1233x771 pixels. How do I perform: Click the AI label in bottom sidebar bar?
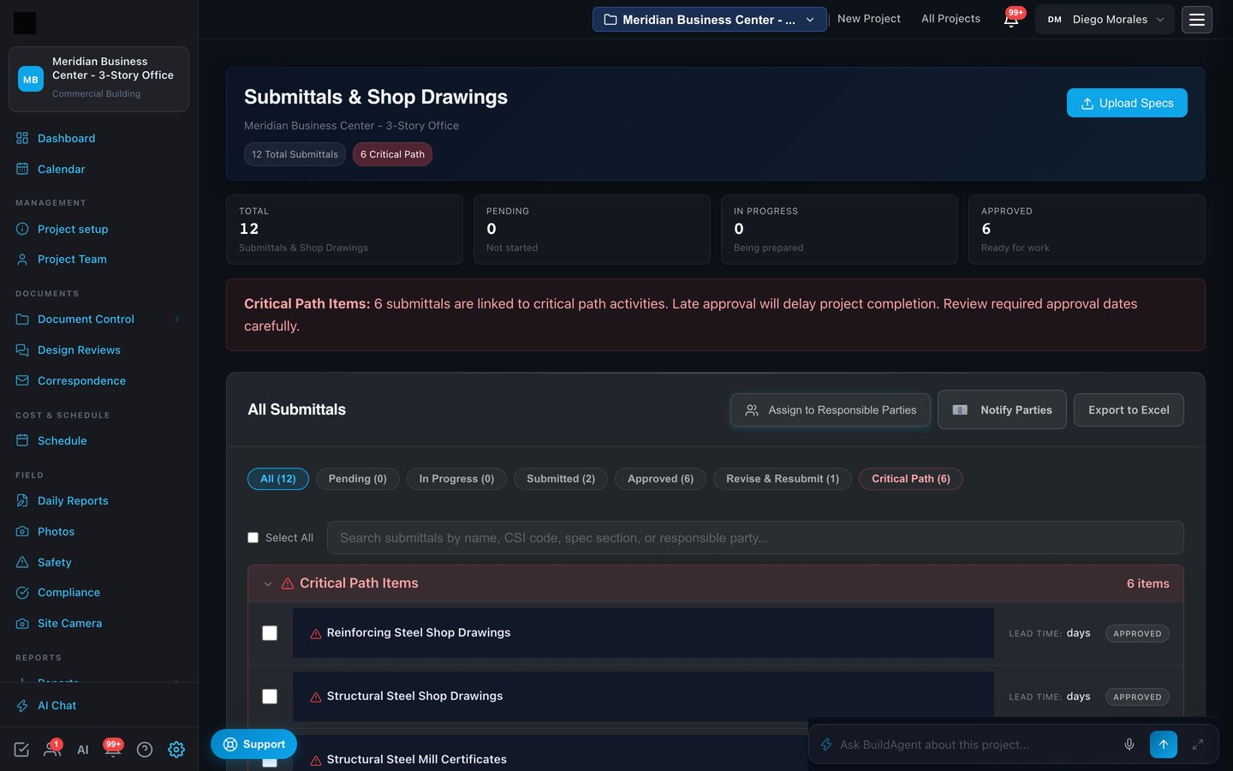point(83,750)
